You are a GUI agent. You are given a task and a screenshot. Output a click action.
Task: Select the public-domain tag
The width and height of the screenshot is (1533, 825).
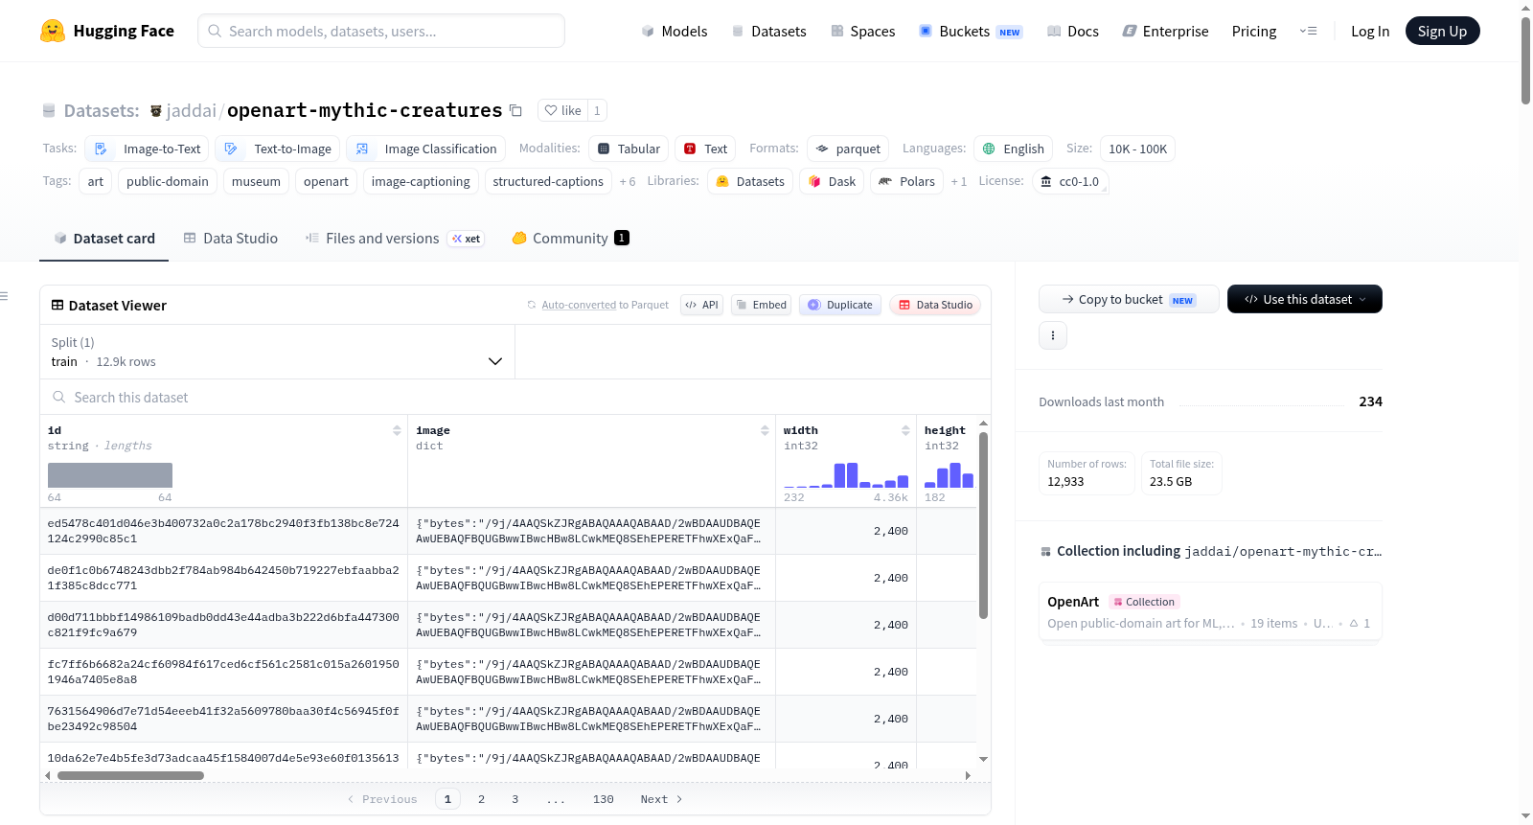168,181
